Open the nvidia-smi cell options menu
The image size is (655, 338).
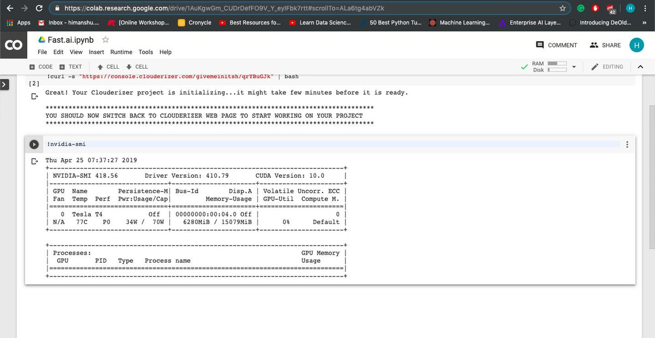pos(627,144)
